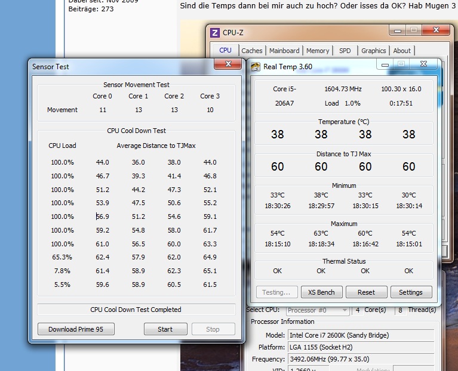Close the Real Temp 3.60 window

pyautogui.click(x=424, y=64)
